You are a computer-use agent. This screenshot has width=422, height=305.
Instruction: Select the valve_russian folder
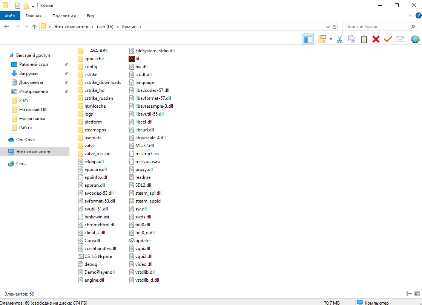pos(94,154)
